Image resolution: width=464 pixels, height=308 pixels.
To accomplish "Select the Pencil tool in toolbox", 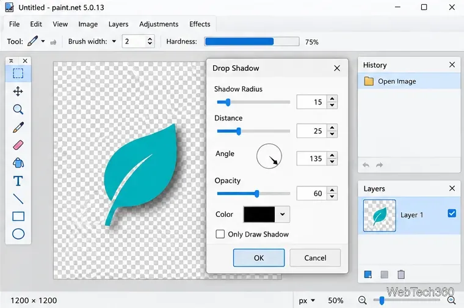I will point(18,127).
